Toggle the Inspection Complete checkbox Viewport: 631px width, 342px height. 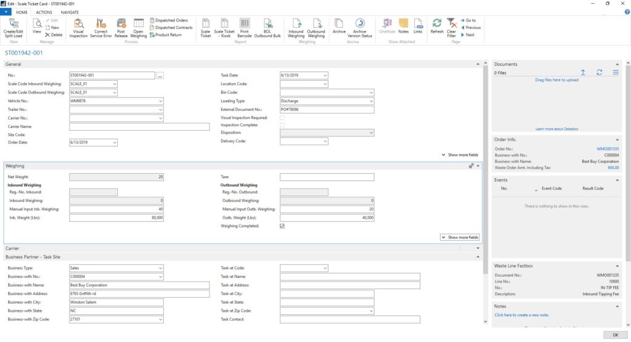coord(282,125)
